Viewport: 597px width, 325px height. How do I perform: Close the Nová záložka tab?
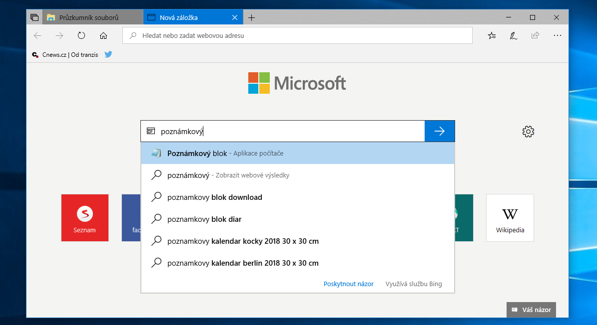point(235,17)
